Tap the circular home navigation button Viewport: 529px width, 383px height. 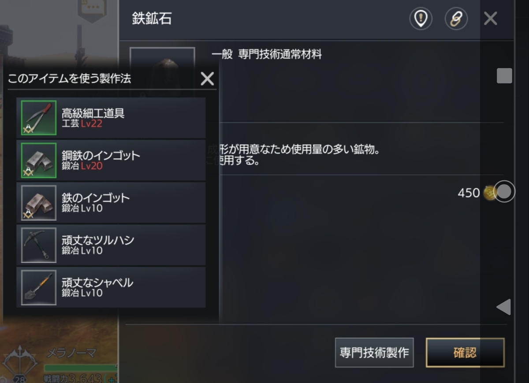tap(504, 191)
